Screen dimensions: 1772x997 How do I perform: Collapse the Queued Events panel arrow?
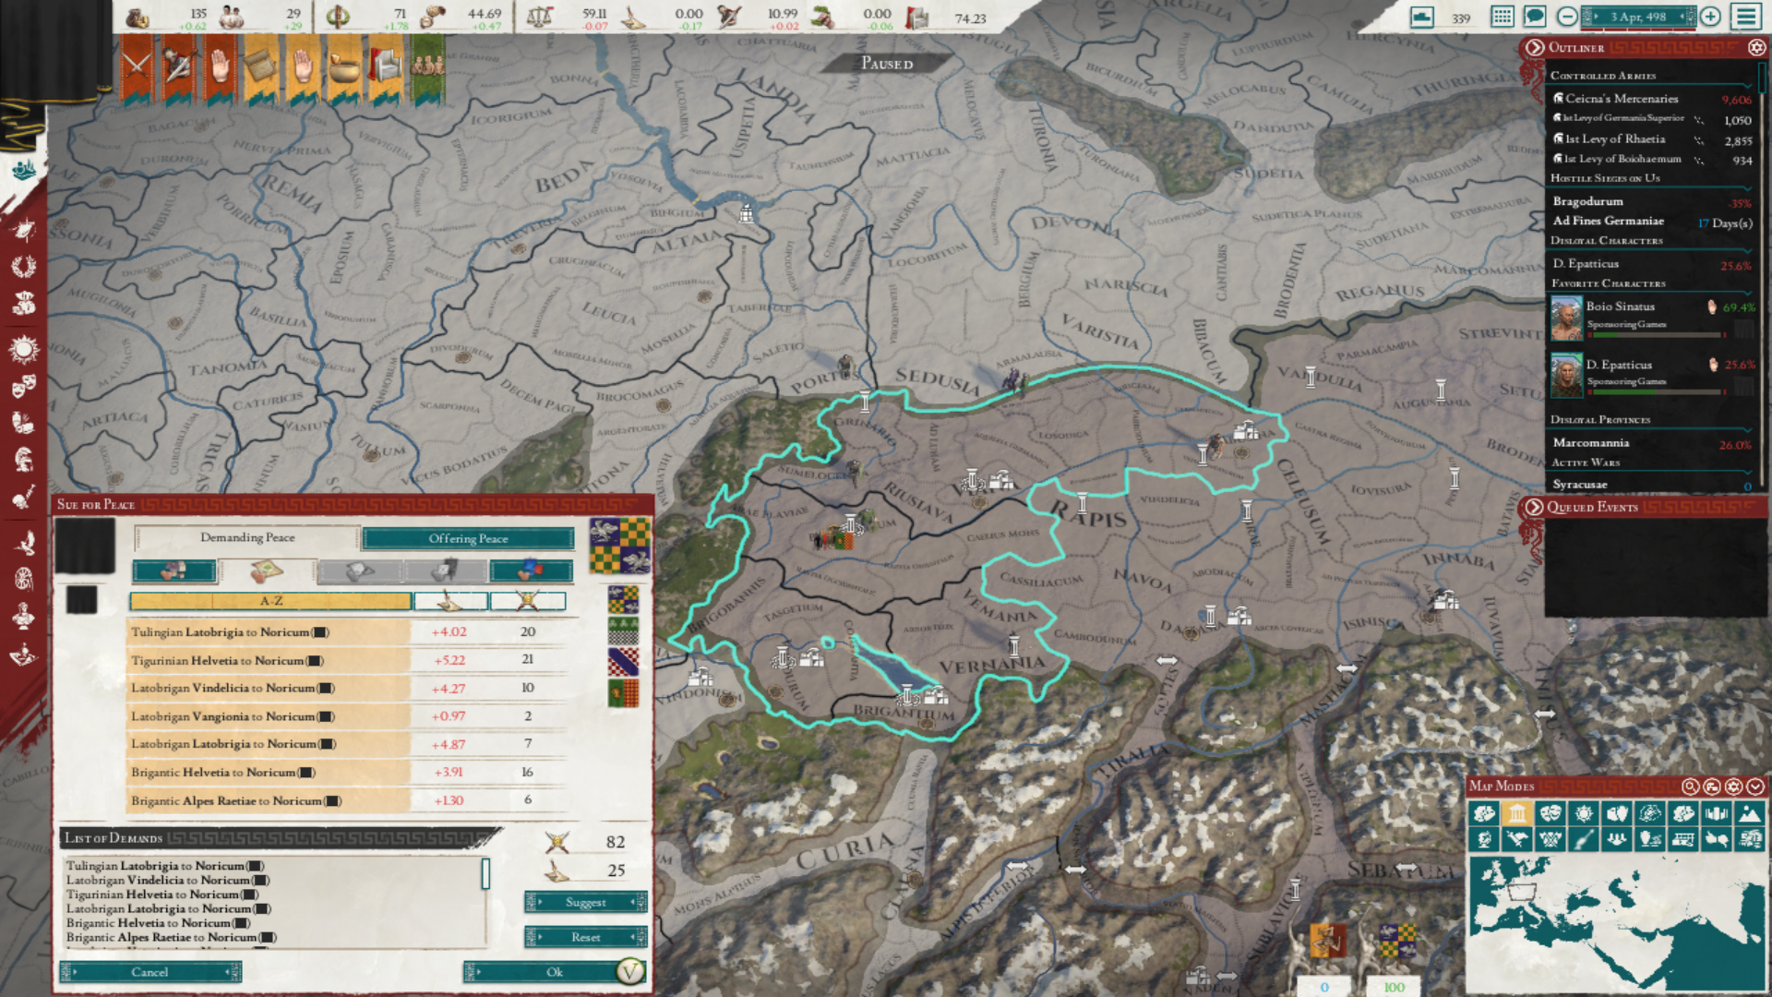1534,507
